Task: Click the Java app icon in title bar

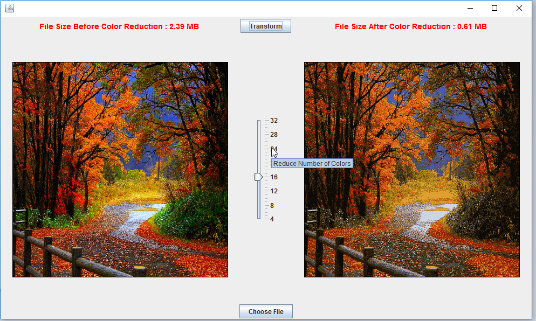Action: pos(10,8)
